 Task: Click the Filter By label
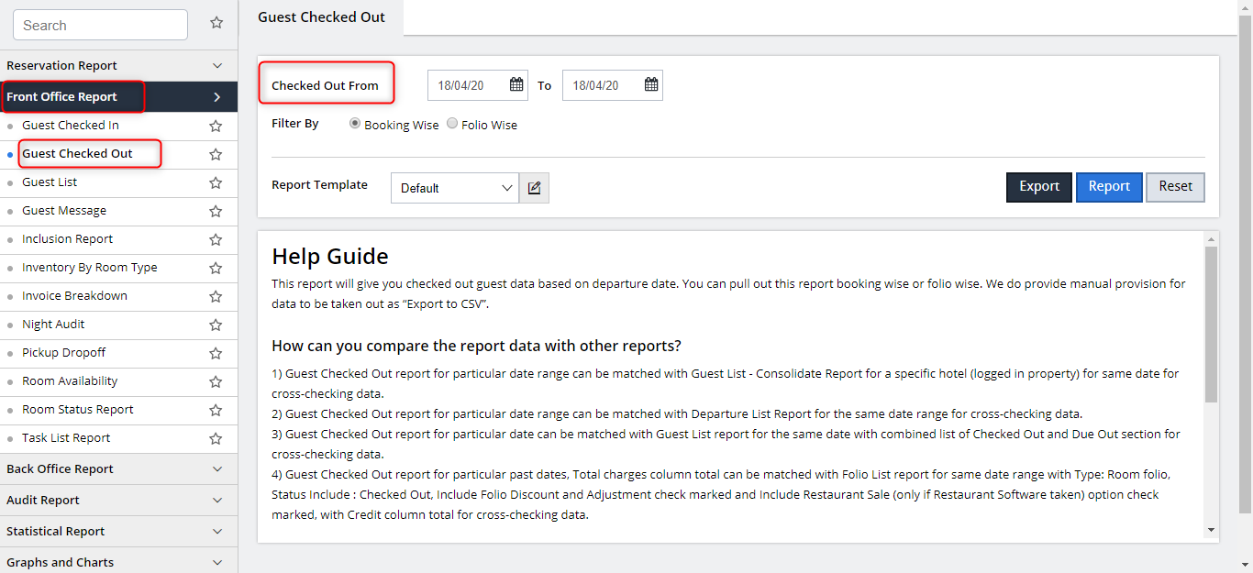pyautogui.click(x=295, y=123)
